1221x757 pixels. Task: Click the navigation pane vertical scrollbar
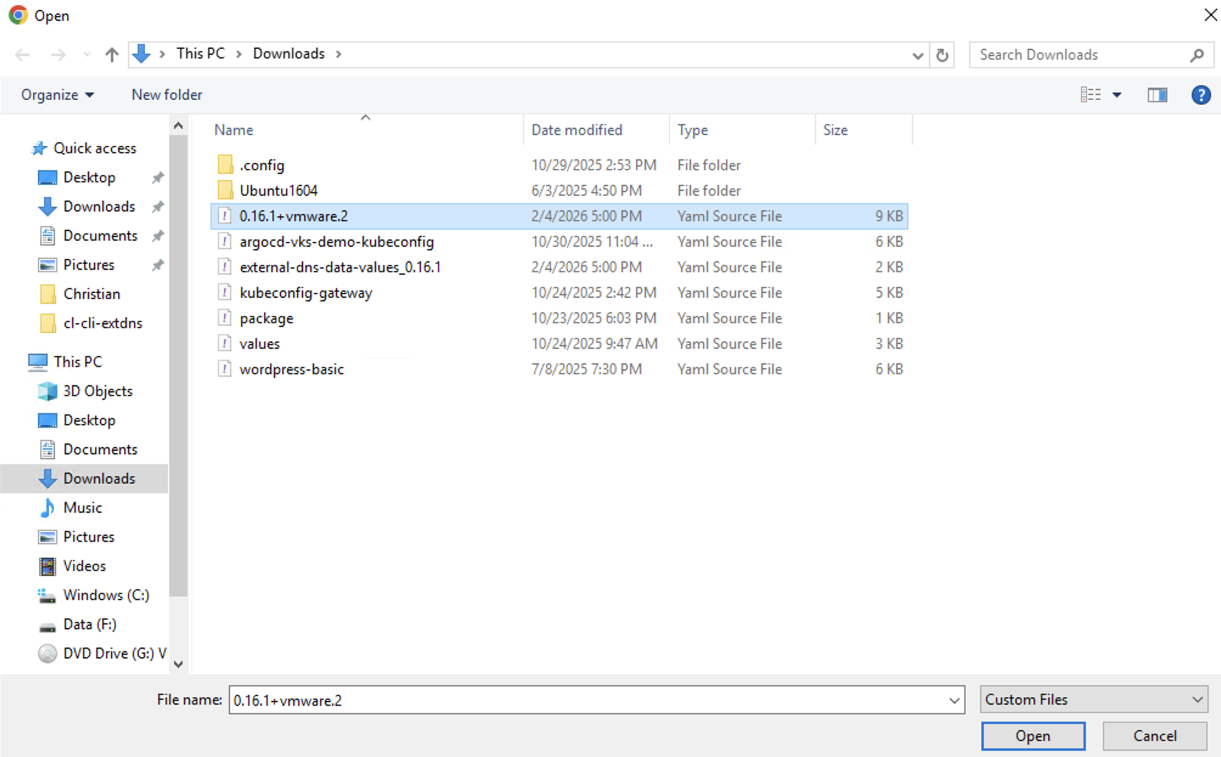[178, 365]
